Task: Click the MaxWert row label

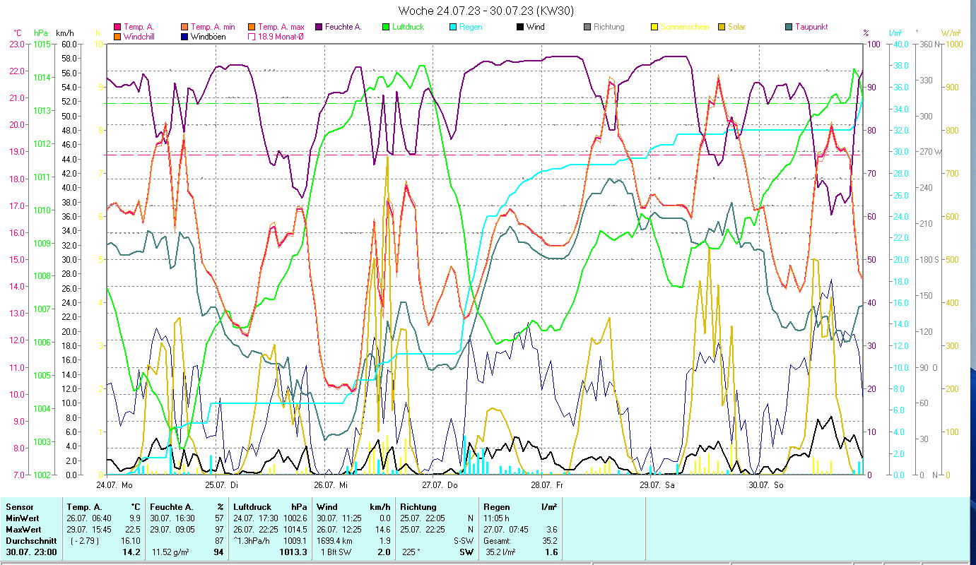Action: coord(23,530)
